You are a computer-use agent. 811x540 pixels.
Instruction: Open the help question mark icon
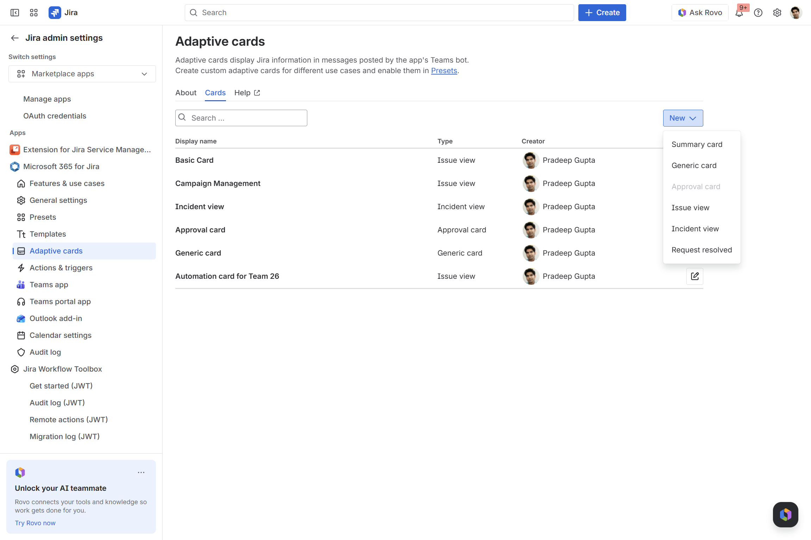[x=758, y=13]
